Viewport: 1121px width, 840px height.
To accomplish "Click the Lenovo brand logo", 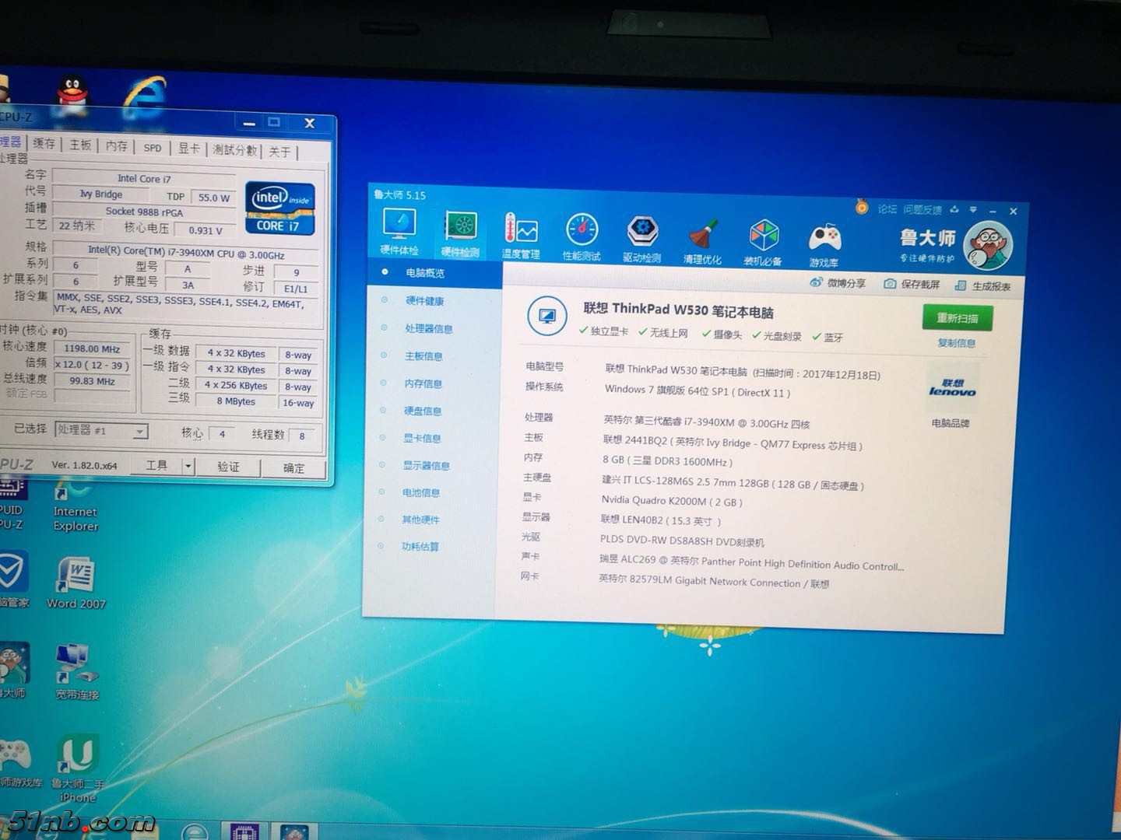I will (952, 388).
